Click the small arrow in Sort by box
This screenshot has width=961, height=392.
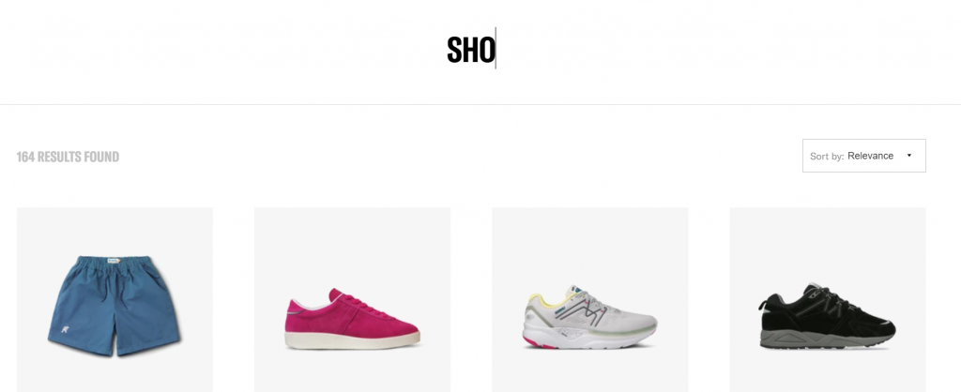[x=908, y=156]
